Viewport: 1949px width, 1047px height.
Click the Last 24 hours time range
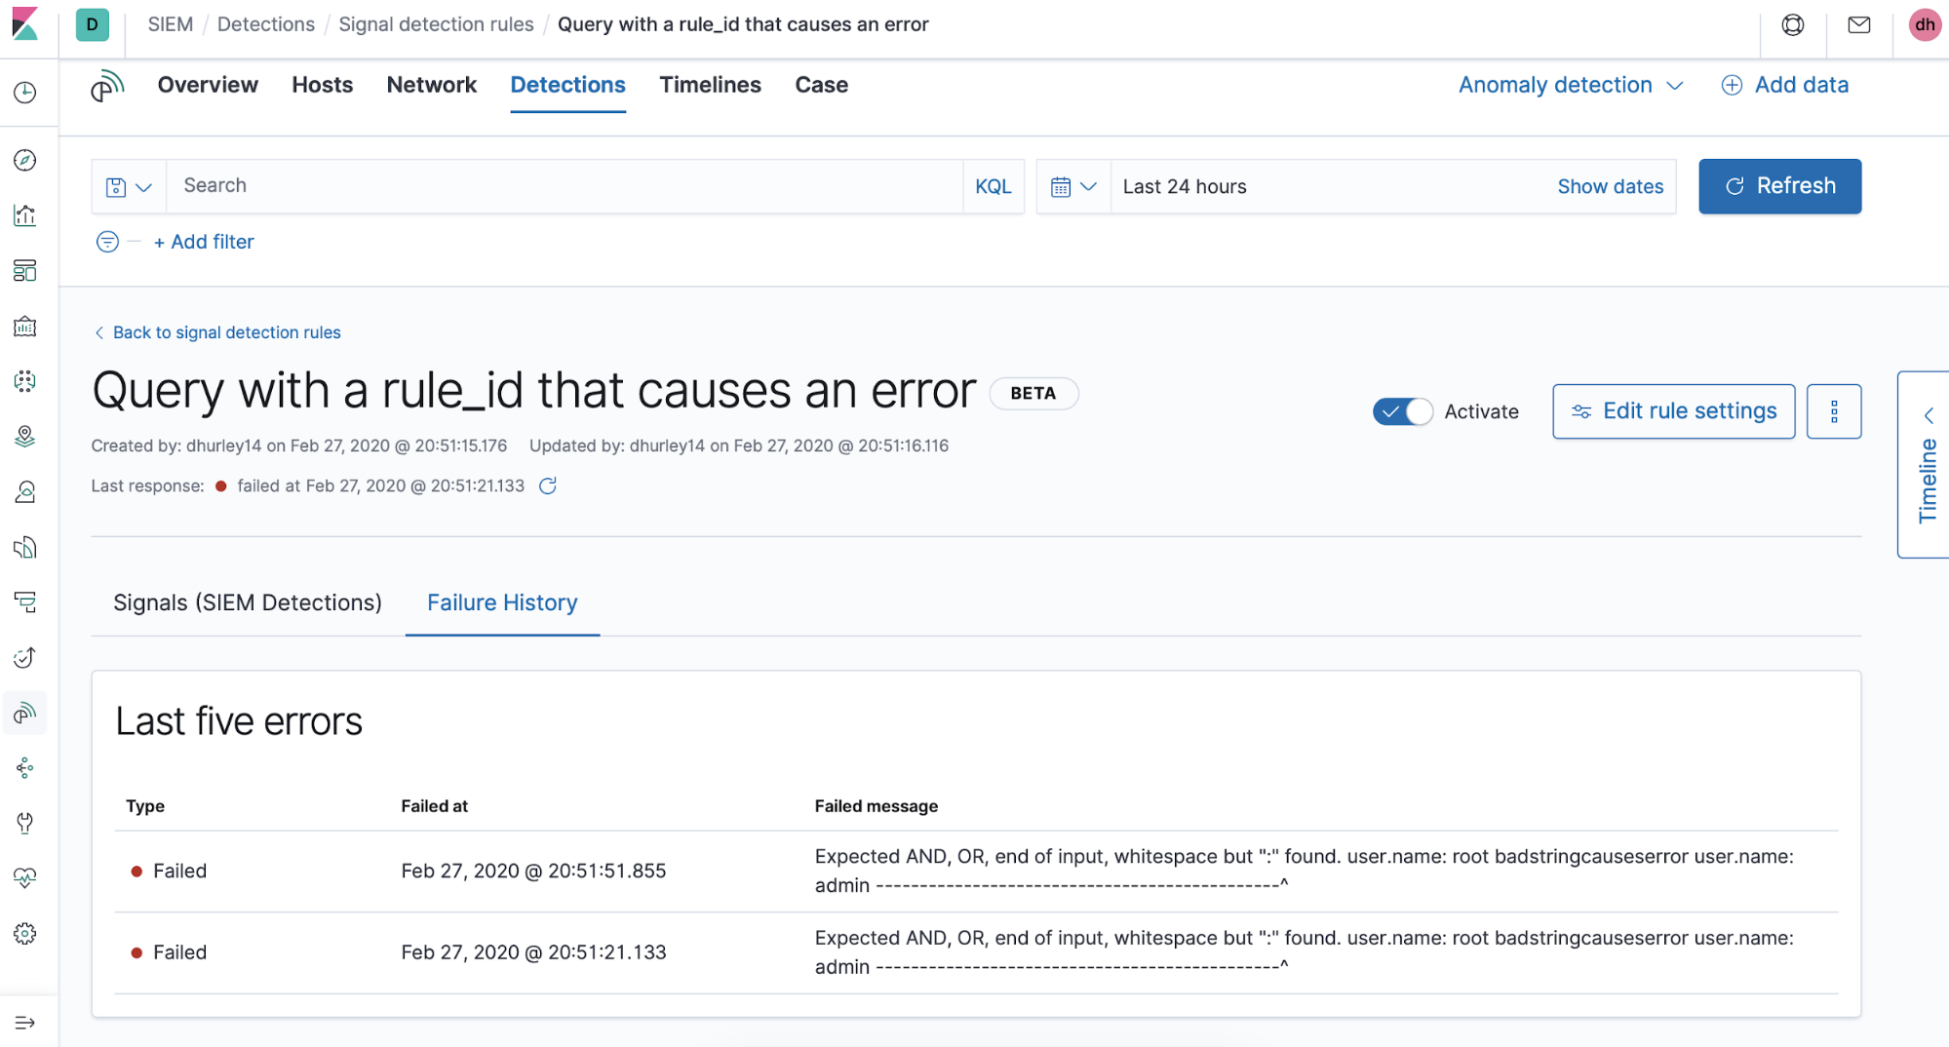pos(1185,186)
